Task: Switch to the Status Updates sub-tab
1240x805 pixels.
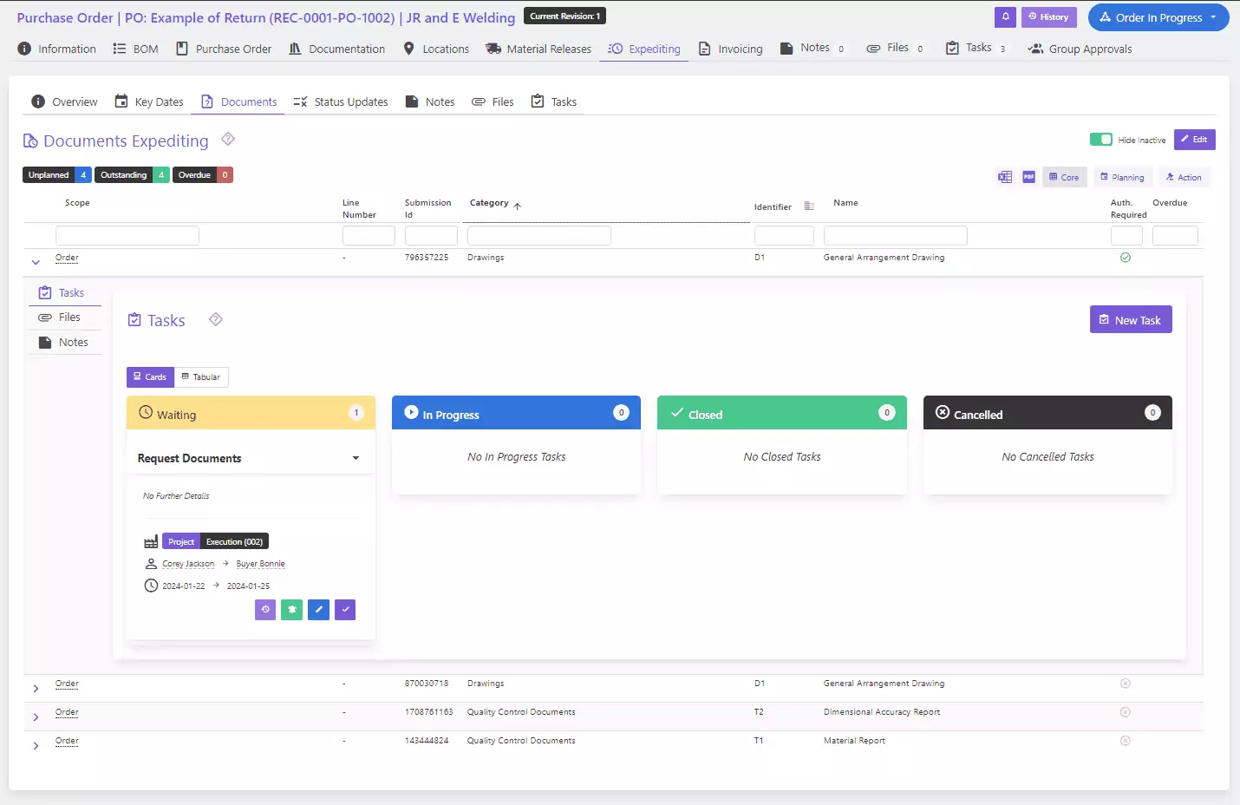Action: click(341, 101)
